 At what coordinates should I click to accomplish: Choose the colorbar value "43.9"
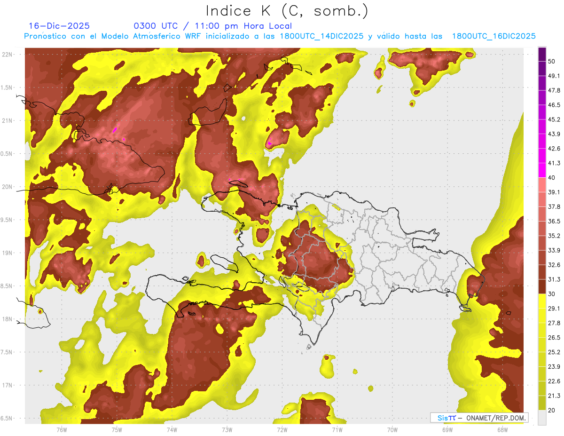click(x=554, y=134)
